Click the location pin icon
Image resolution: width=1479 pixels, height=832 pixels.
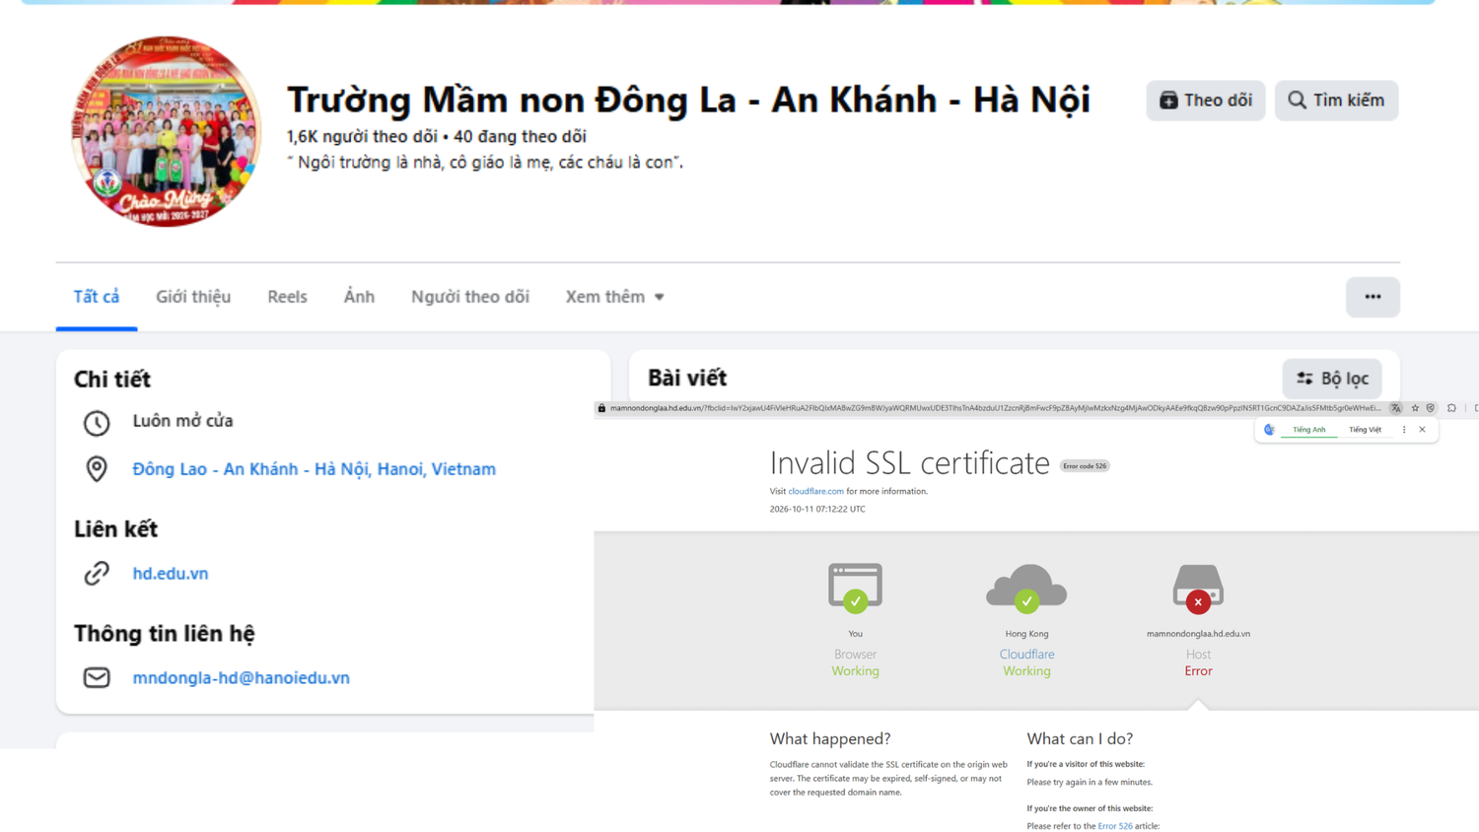[x=97, y=469]
